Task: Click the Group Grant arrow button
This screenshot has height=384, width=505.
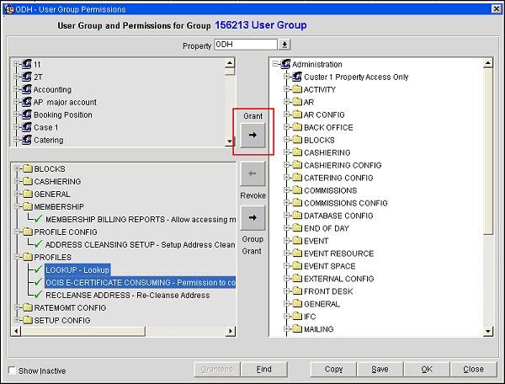Action: (252, 217)
